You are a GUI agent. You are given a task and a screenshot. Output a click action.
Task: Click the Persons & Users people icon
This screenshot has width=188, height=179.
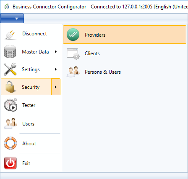pos(73,72)
